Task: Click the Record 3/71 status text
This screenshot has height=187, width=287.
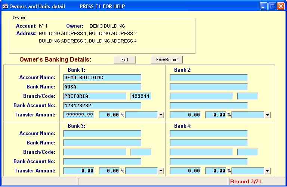Action: (x=246, y=181)
